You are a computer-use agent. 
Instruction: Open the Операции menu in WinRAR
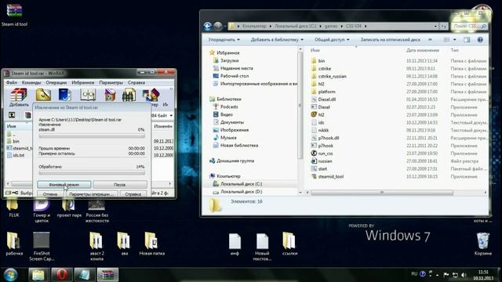click(x=56, y=82)
